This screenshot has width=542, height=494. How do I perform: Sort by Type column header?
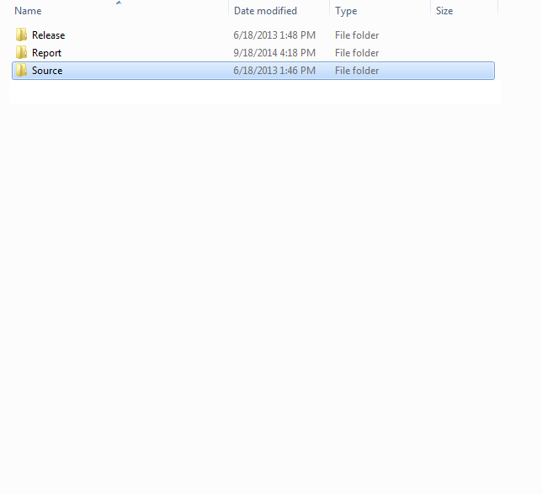346,11
